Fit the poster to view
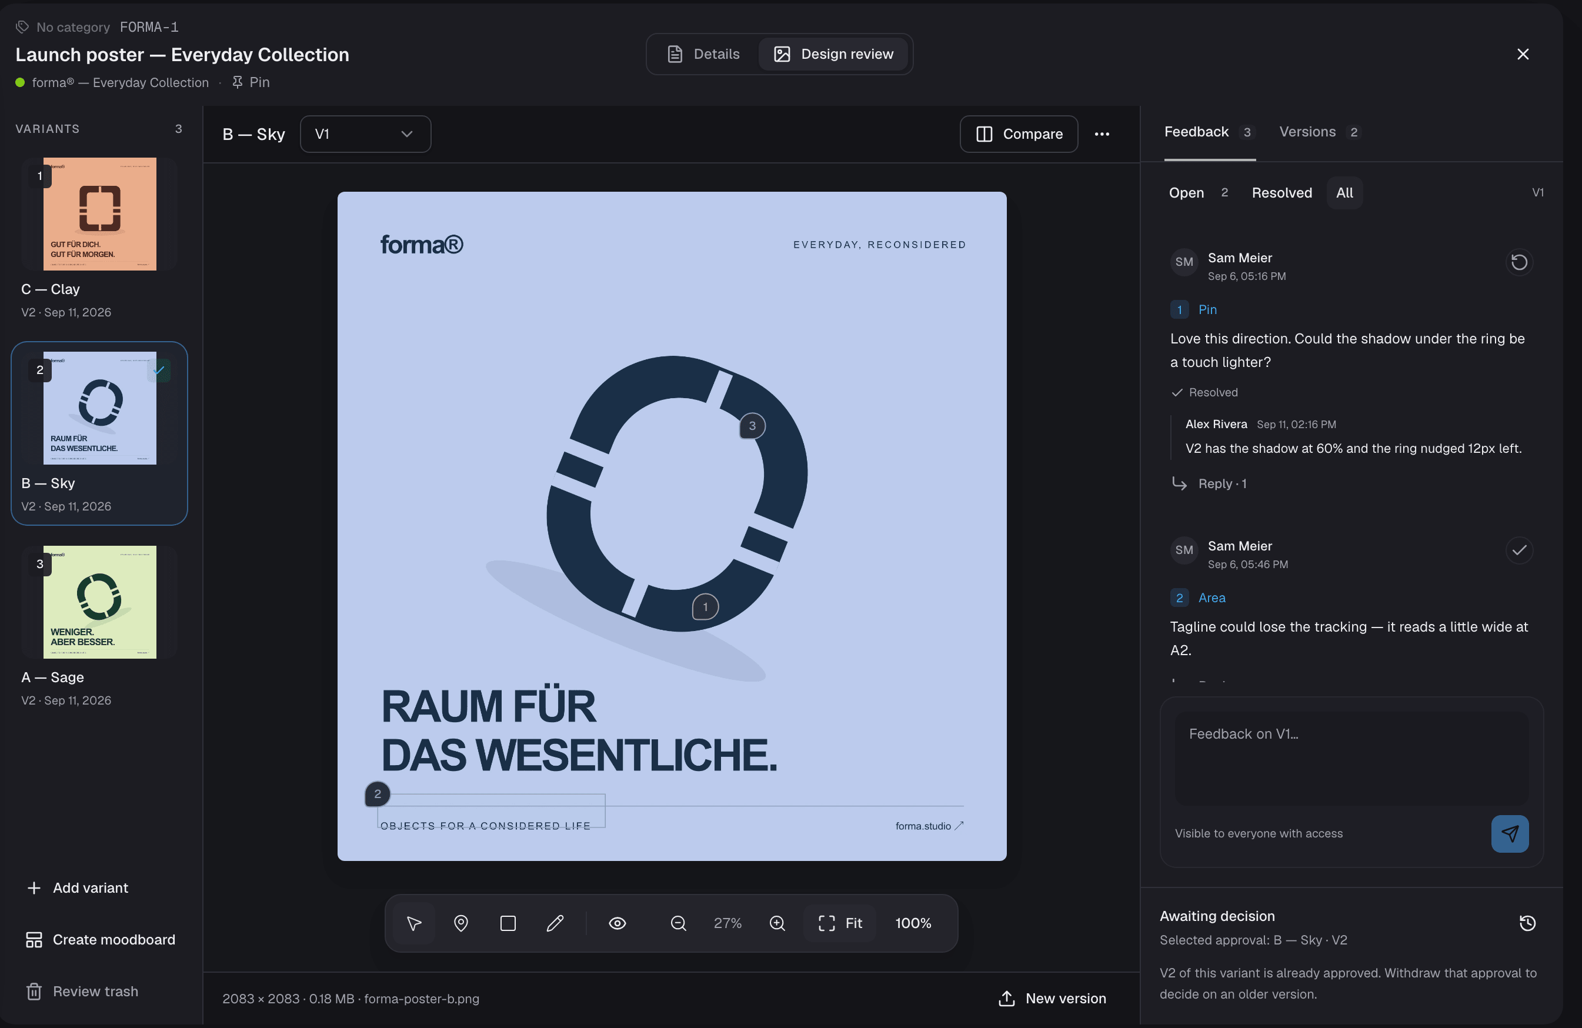The width and height of the screenshot is (1582, 1028). [x=840, y=923]
